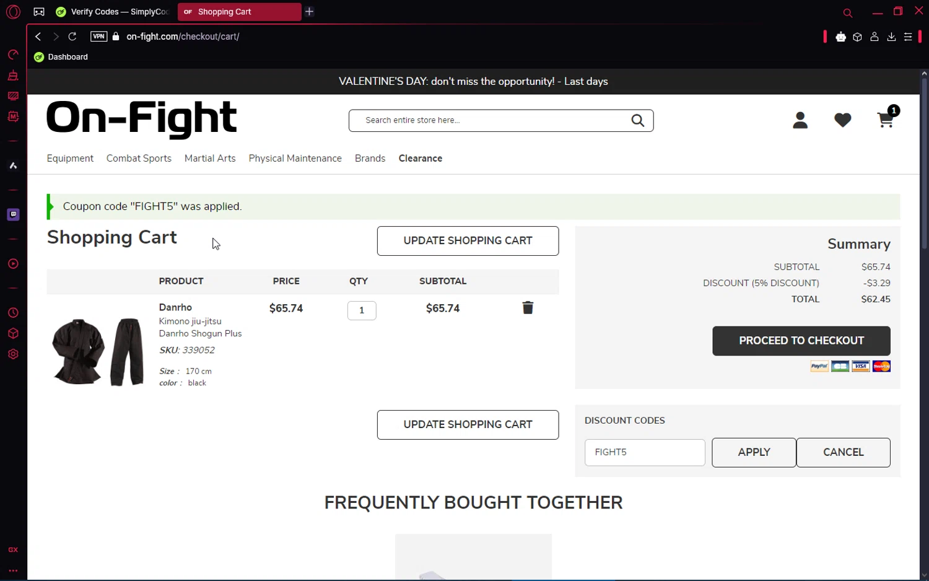This screenshot has height=581, width=929.
Task: Open the striped panel icon in sidebar
Action: click(13, 96)
